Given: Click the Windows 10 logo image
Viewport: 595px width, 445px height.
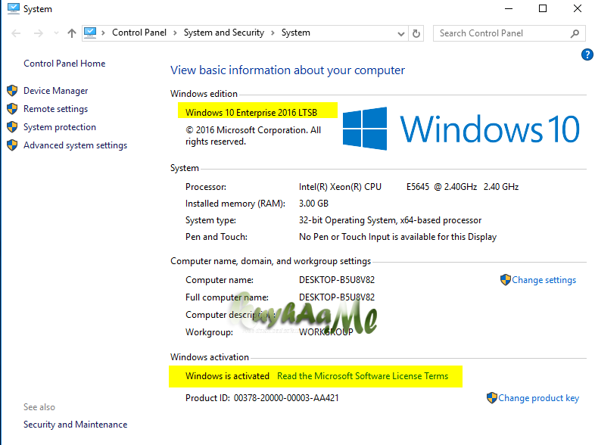Looking at the screenshot, I should 461,129.
